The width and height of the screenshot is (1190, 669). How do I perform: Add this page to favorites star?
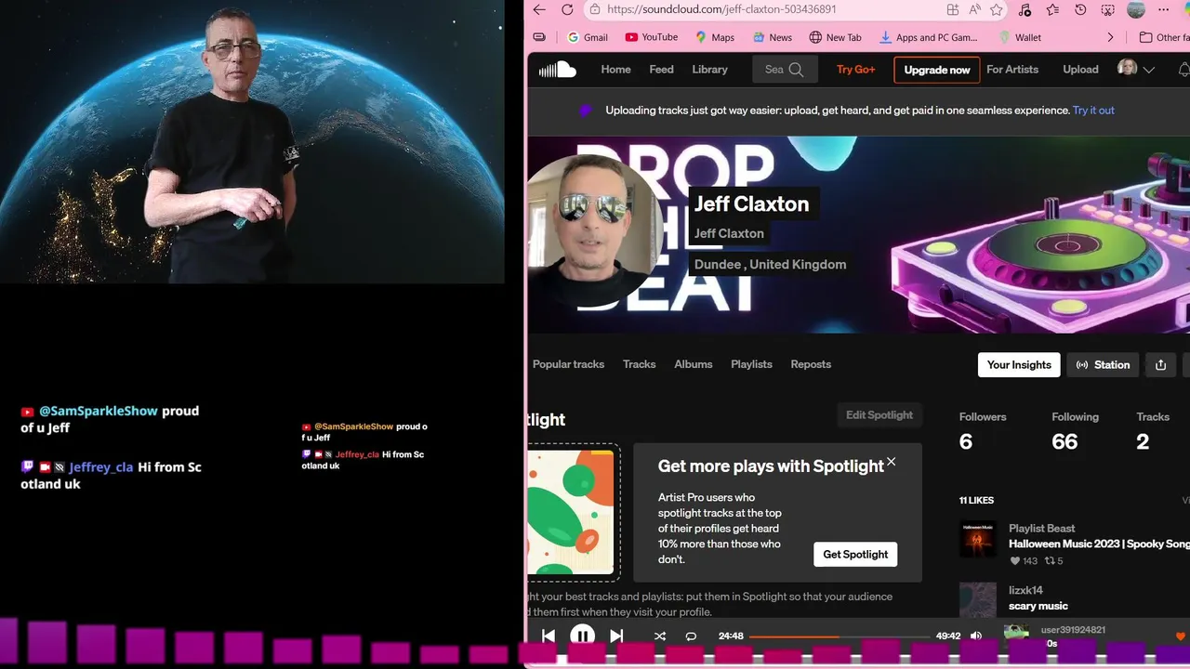[x=997, y=9]
